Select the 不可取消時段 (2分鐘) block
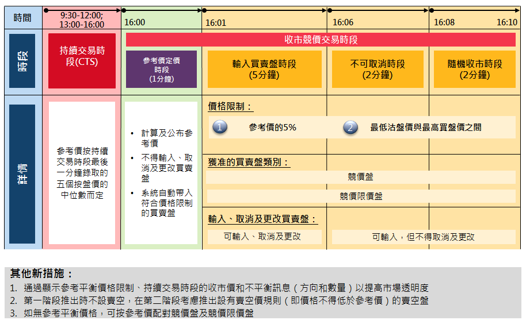 pyautogui.click(x=378, y=70)
